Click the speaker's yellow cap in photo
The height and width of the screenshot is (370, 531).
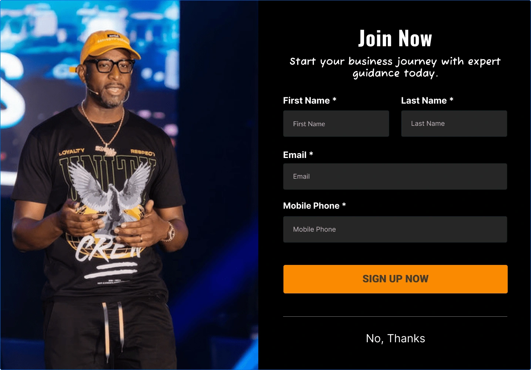(110, 46)
